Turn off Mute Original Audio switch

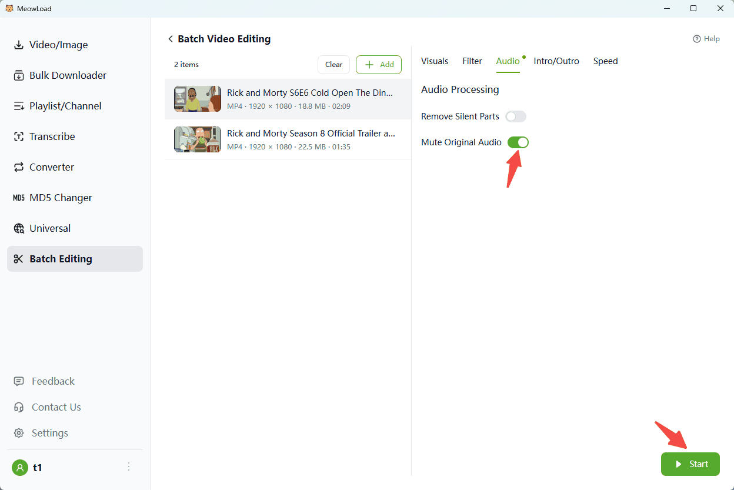(518, 142)
